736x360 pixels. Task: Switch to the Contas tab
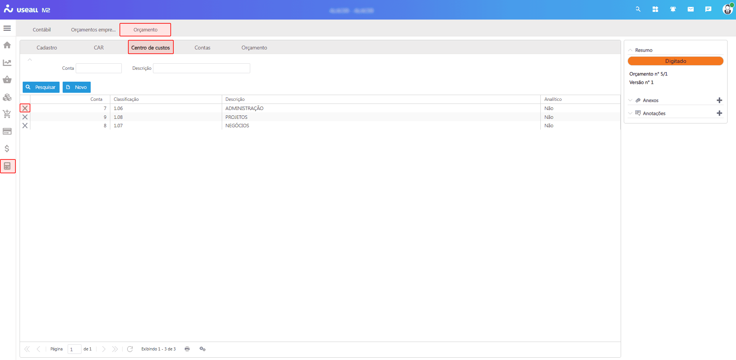click(202, 48)
